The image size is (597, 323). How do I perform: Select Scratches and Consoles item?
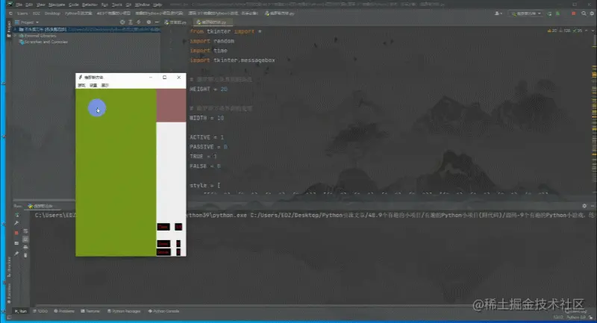[43, 42]
